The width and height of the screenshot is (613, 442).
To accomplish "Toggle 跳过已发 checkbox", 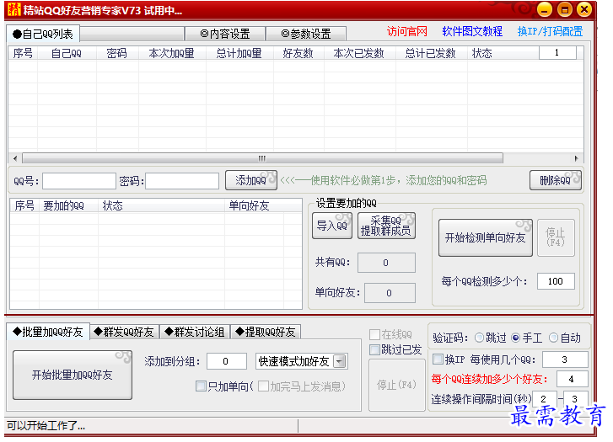I will pos(374,350).
